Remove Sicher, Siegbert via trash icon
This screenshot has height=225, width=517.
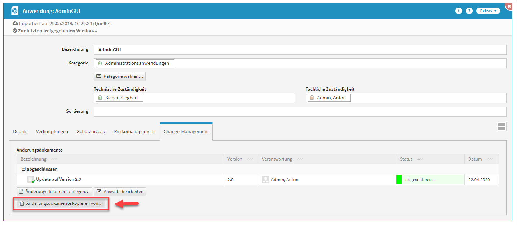coord(100,98)
